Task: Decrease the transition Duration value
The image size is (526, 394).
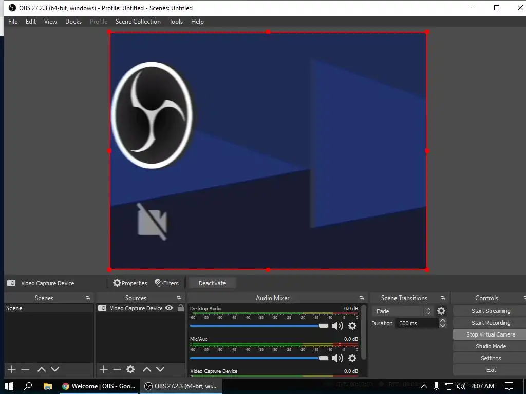Action: [442, 326]
